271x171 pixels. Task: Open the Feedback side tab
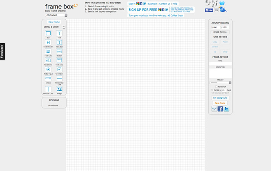[x=2, y=51]
